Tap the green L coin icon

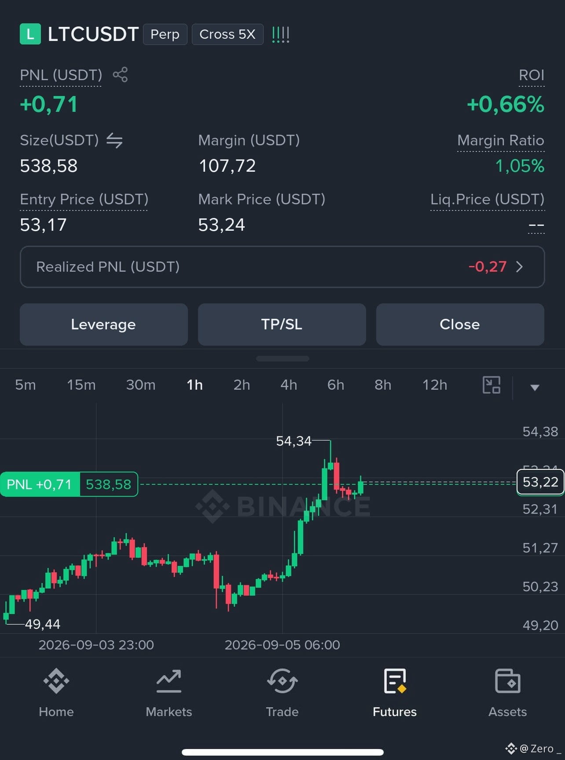point(30,34)
